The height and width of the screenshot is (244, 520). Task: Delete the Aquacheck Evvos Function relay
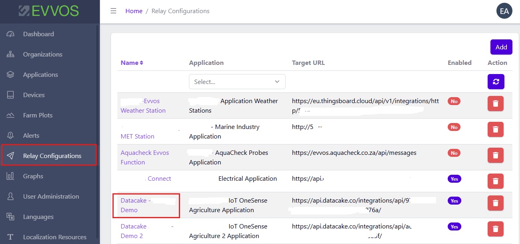[x=495, y=155]
